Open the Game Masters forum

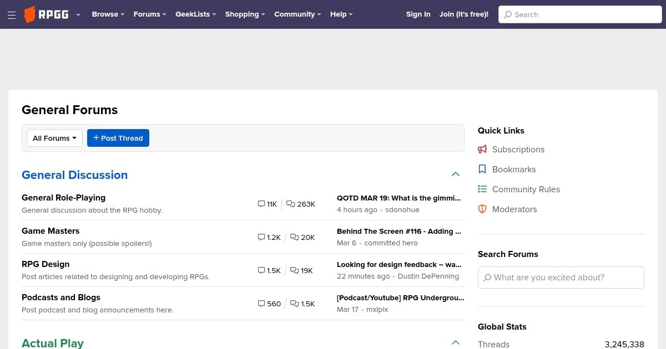pos(51,231)
